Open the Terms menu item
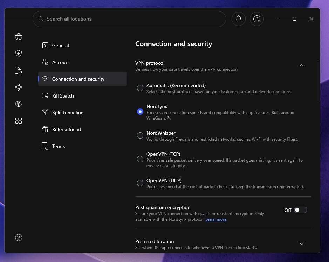Image resolution: width=329 pixels, height=262 pixels. pyautogui.click(x=82, y=146)
